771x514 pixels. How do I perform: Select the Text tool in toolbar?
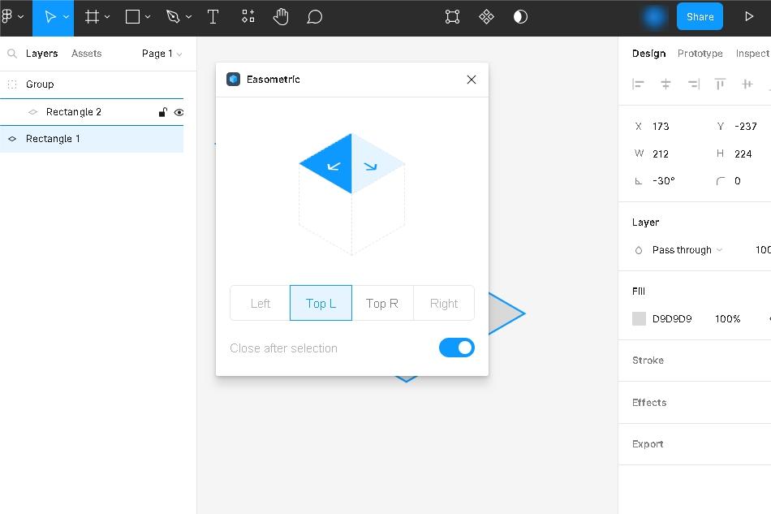click(x=213, y=17)
